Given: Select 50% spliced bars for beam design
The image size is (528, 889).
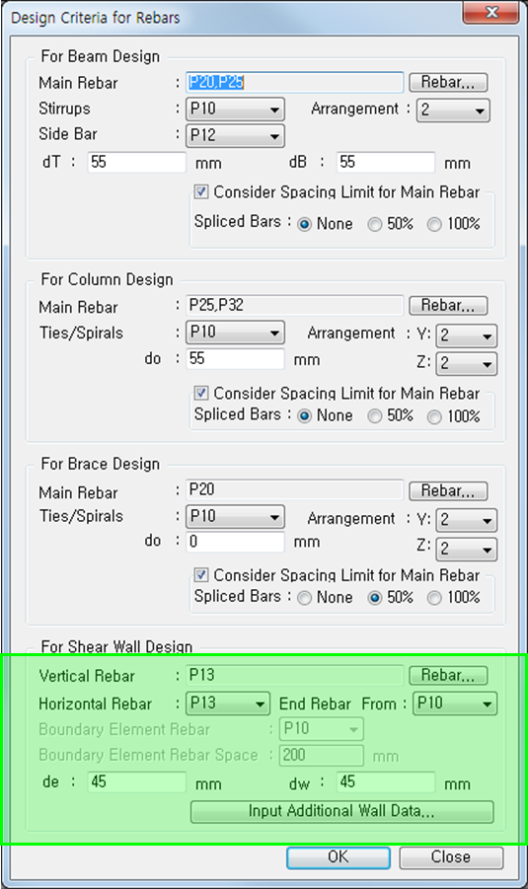Looking at the screenshot, I should [x=375, y=225].
